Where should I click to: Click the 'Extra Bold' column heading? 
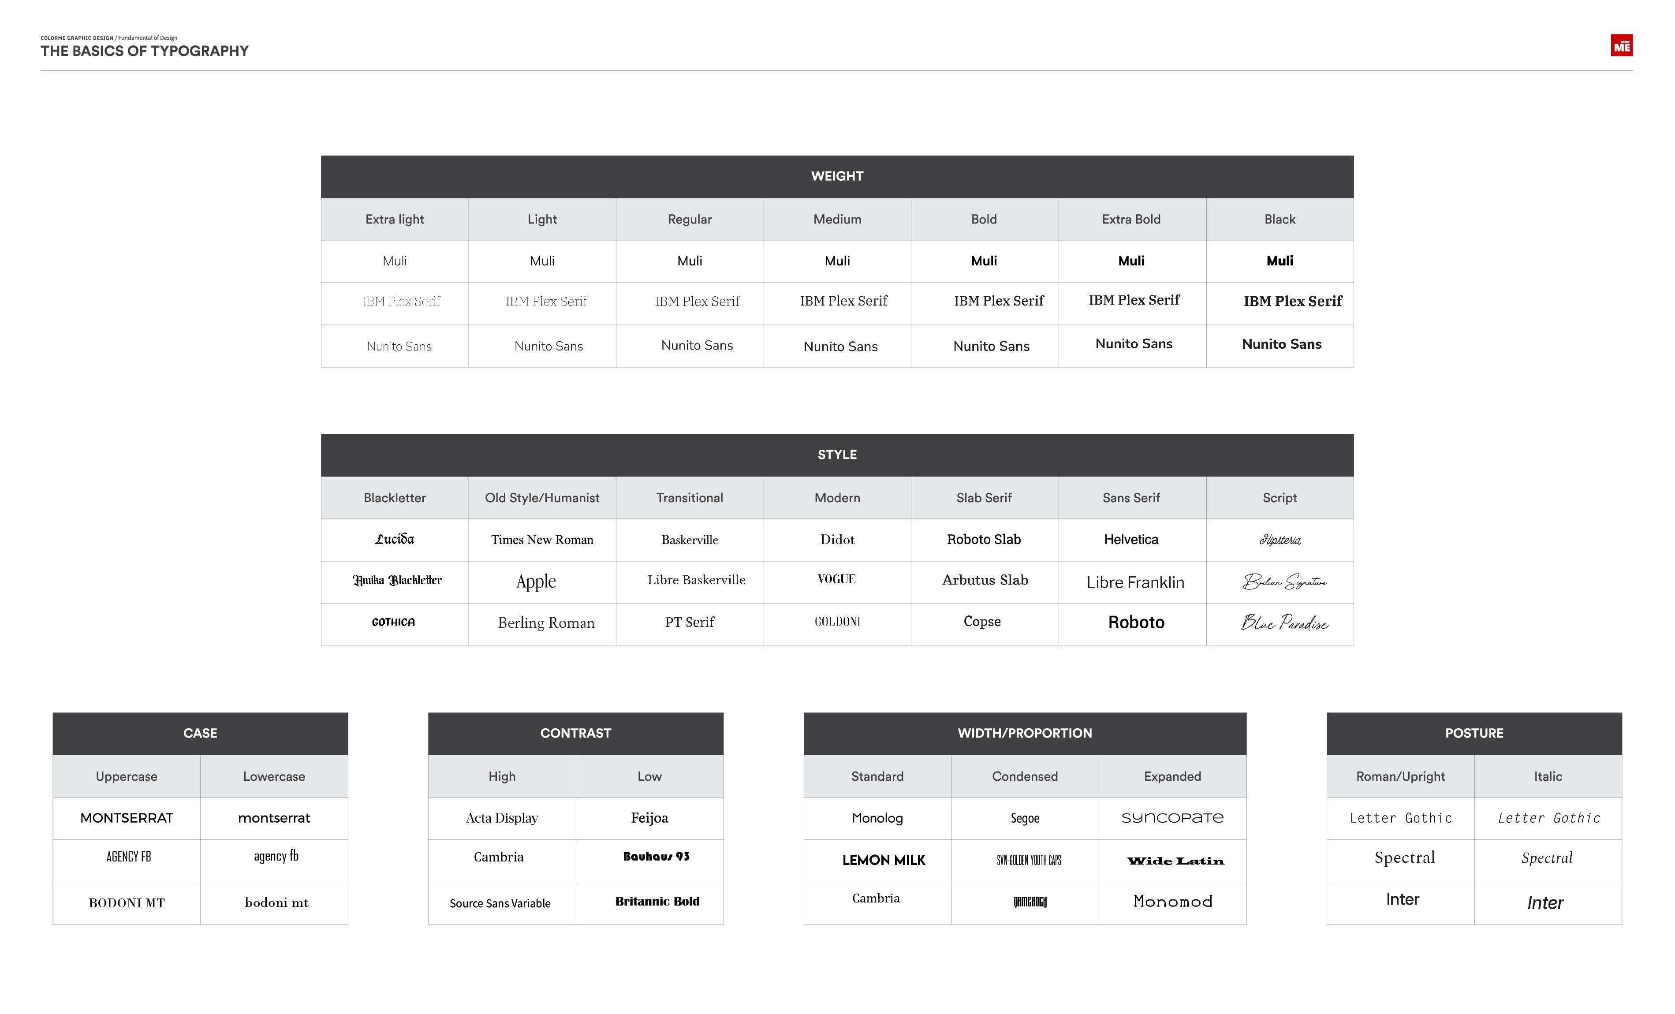(x=1131, y=220)
